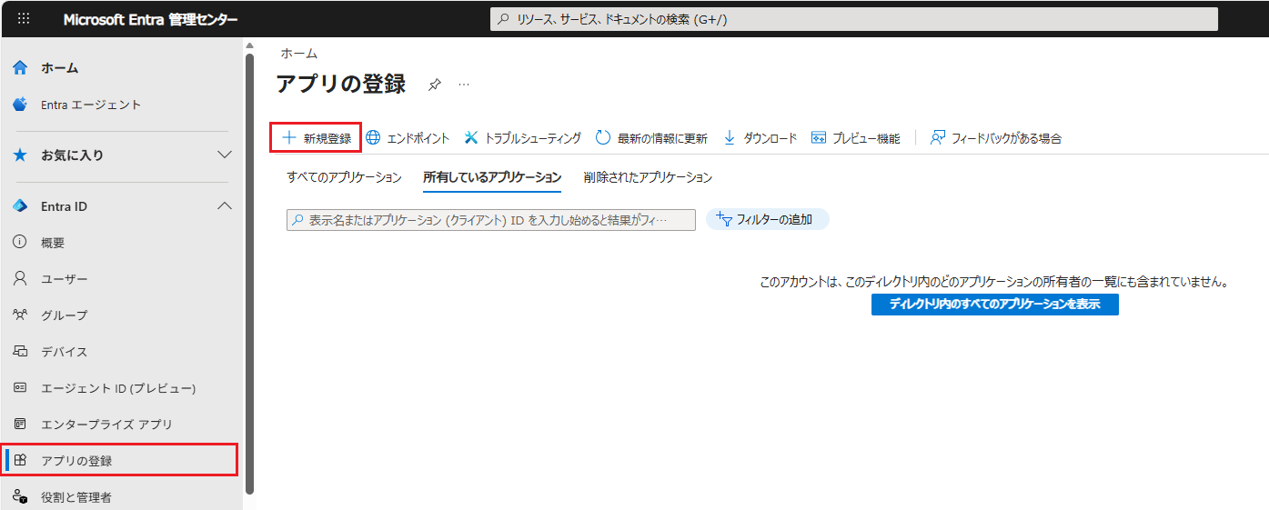Click ディレクトリ内のすべてのアプリケーションを表示 button
Image resolution: width=1269 pixels, height=510 pixels.
[995, 305]
